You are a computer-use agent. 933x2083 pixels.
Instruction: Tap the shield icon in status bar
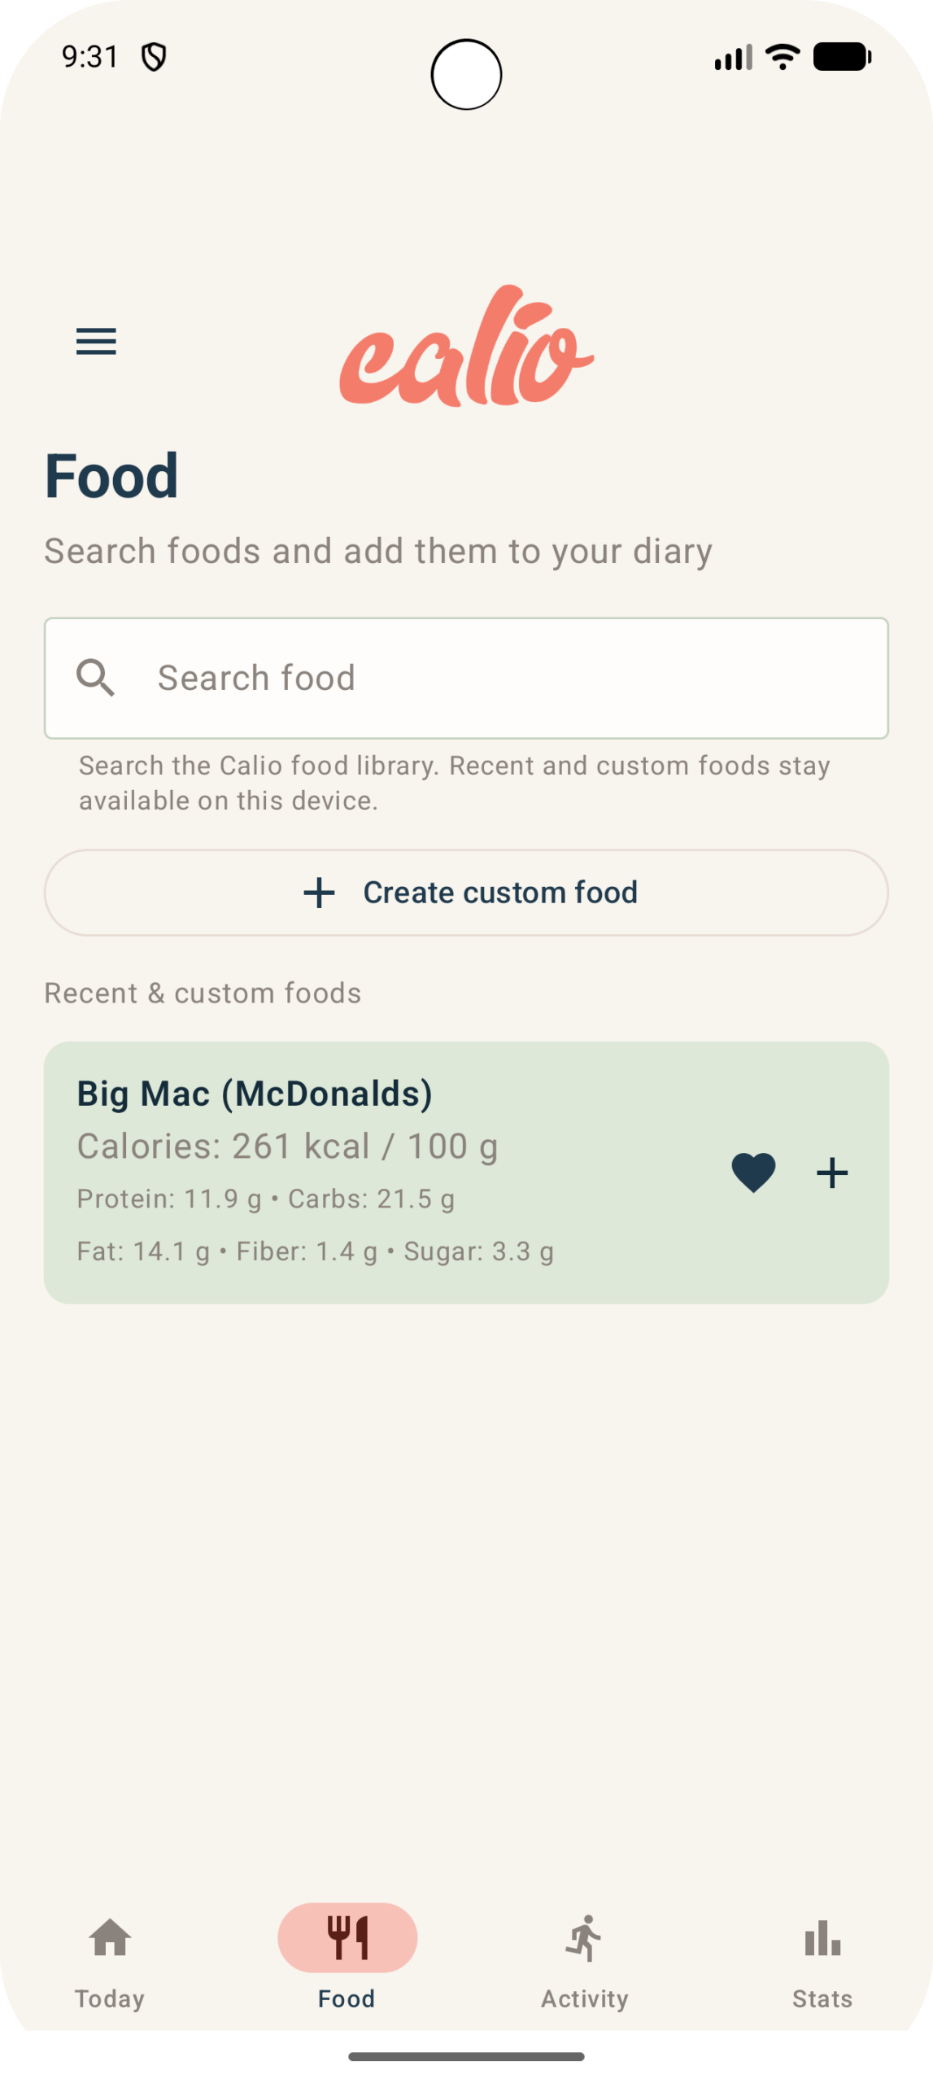click(x=154, y=57)
